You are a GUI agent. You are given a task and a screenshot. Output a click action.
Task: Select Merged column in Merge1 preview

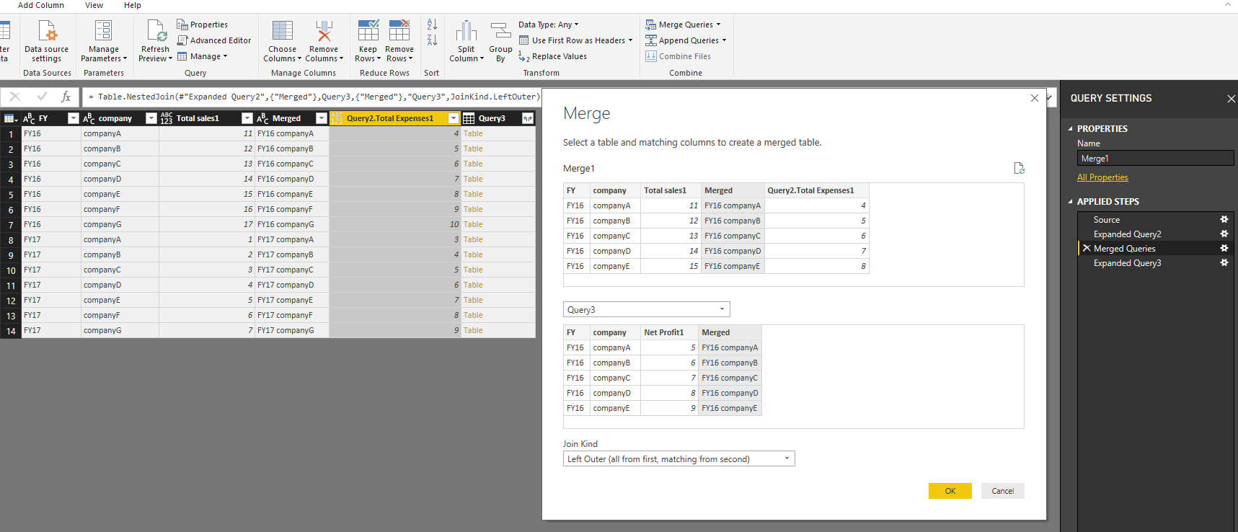click(732, 190)
